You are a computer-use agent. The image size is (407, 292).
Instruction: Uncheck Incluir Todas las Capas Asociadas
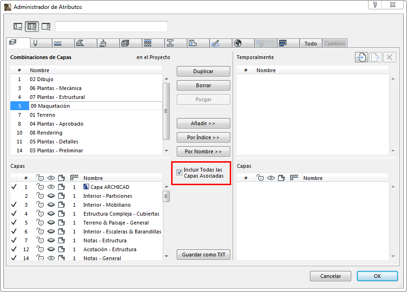click(x=179, y=172)
